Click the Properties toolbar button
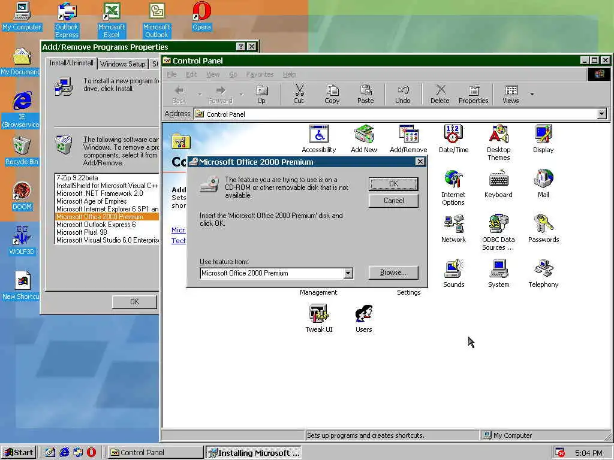Image resolution: width=614 pixels, height=460 pixels. 474,95
